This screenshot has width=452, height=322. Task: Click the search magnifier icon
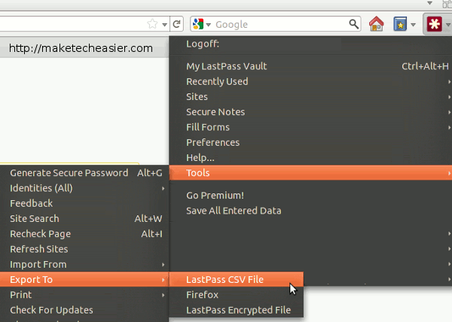[354, 24]
